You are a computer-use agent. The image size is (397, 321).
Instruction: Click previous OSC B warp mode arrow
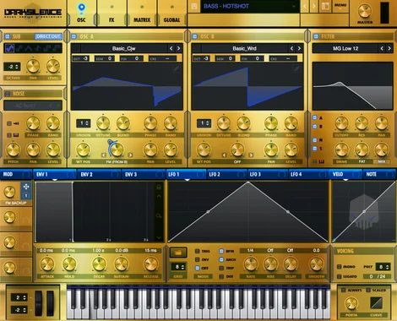[224, 155]
